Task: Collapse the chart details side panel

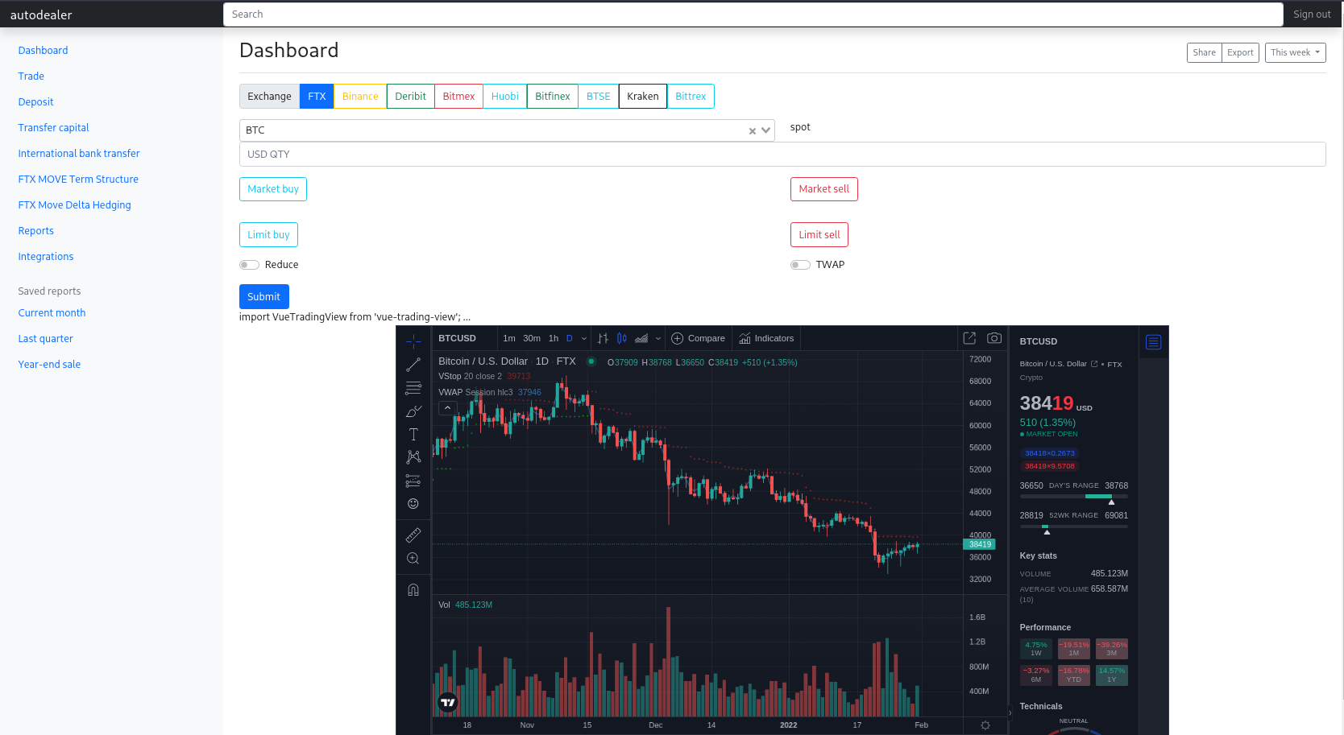Action: 1010,712
